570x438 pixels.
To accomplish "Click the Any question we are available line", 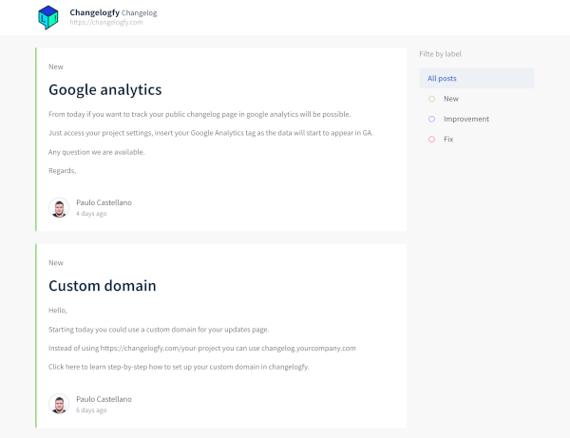I will (x=97, y=152).
